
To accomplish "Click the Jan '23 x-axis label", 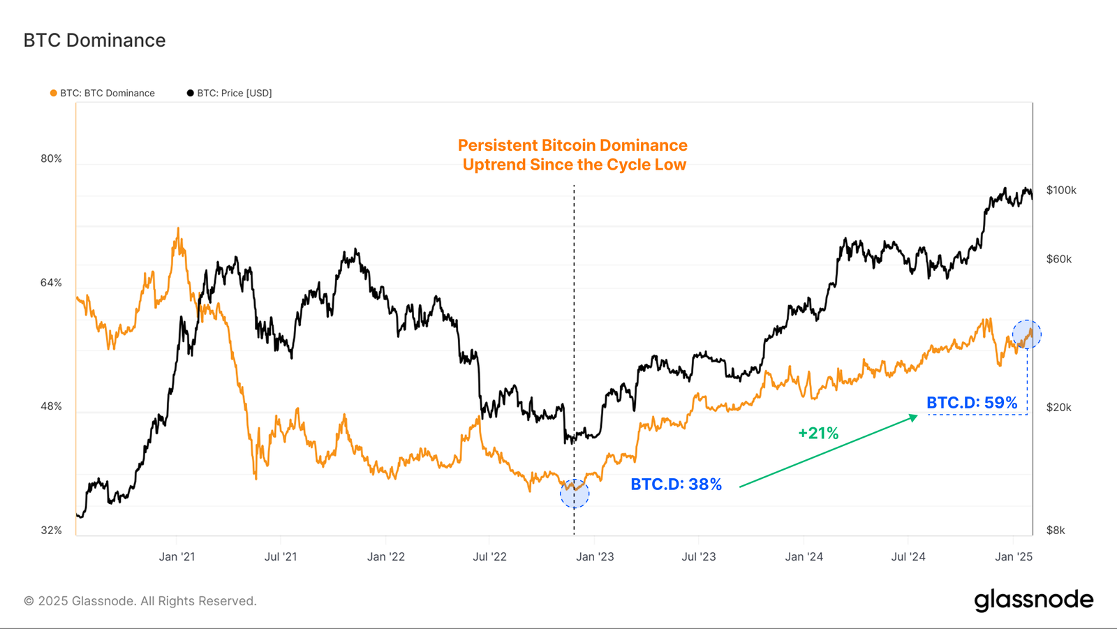I will tap(595, 556).
